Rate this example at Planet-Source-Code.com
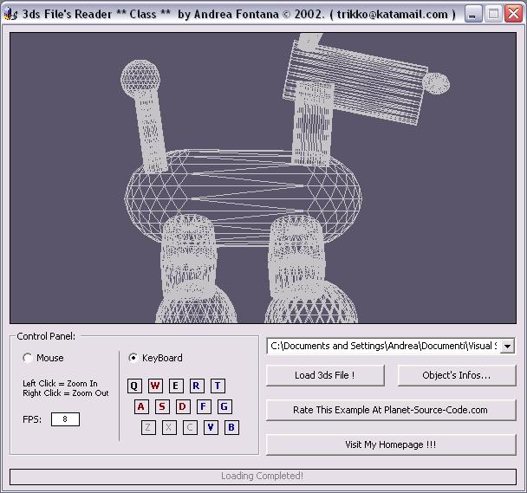 click(x=390, y=410)
